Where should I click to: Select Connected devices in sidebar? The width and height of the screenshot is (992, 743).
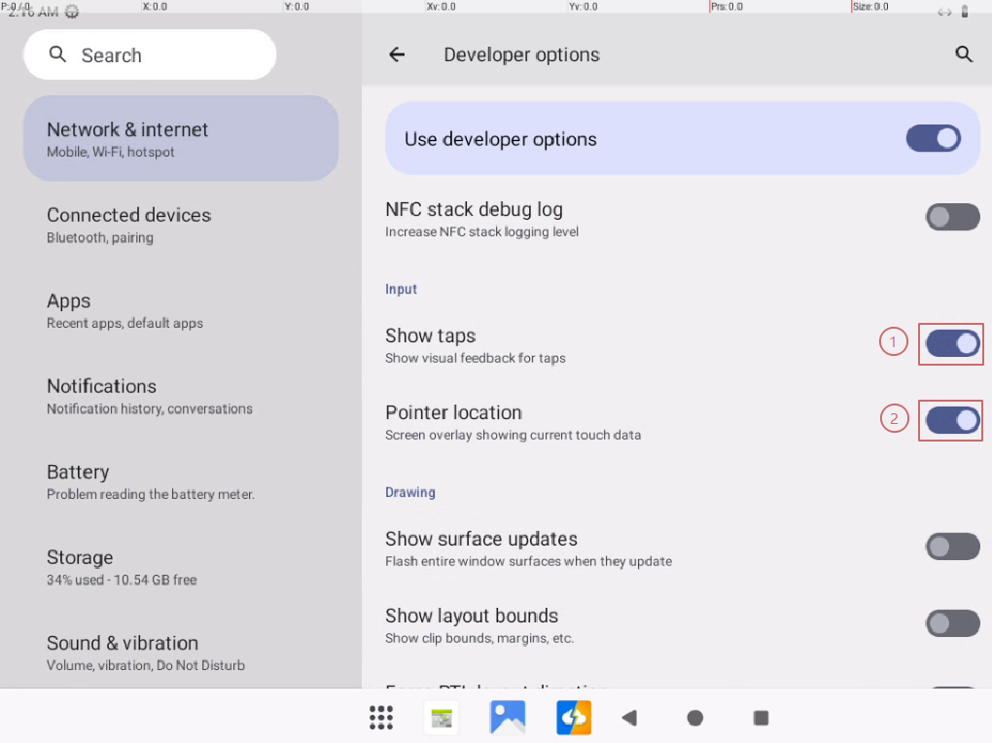tap(181, 225)
